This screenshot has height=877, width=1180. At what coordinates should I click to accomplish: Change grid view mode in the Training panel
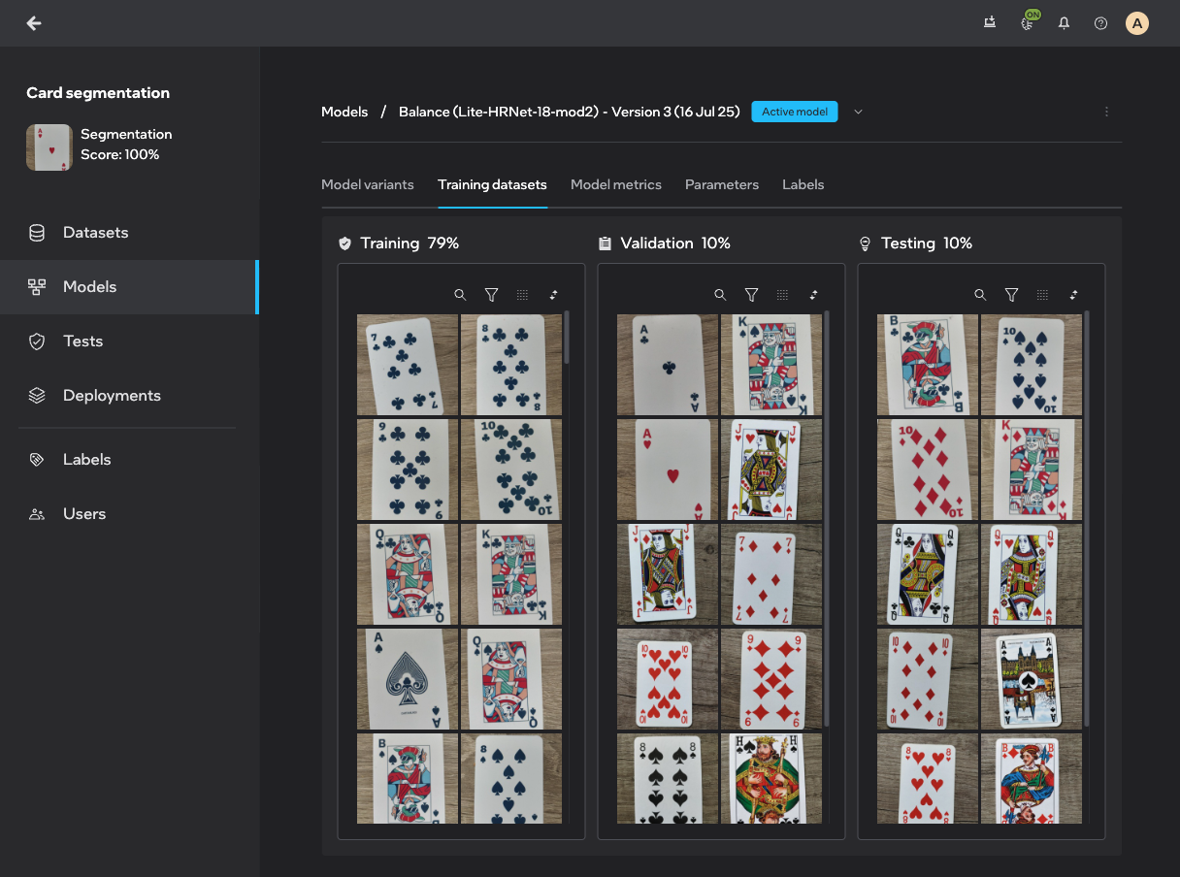click(x=522, y=295)
